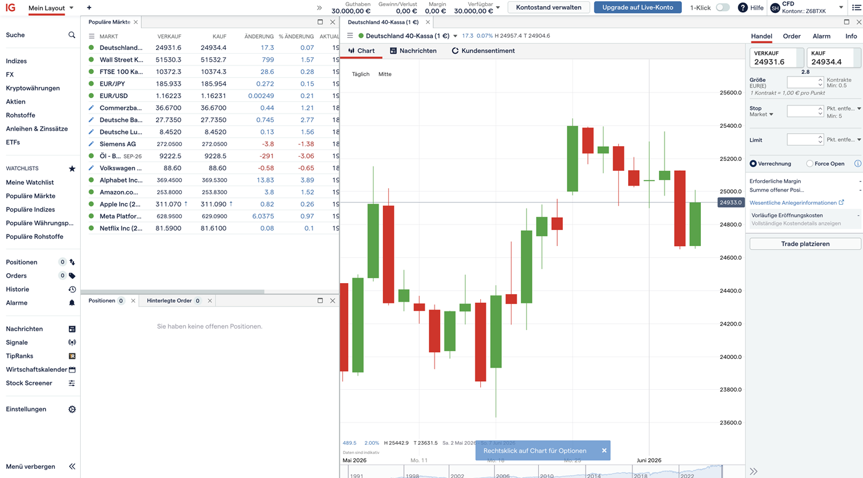This screenshot has width=863, height=478.
Task: Click the Alarme bell icon
Action: click(x=72, y=303)
